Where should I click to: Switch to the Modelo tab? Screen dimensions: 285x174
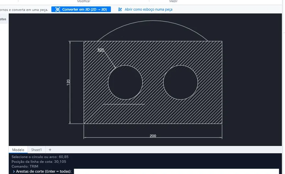point(18,150)
